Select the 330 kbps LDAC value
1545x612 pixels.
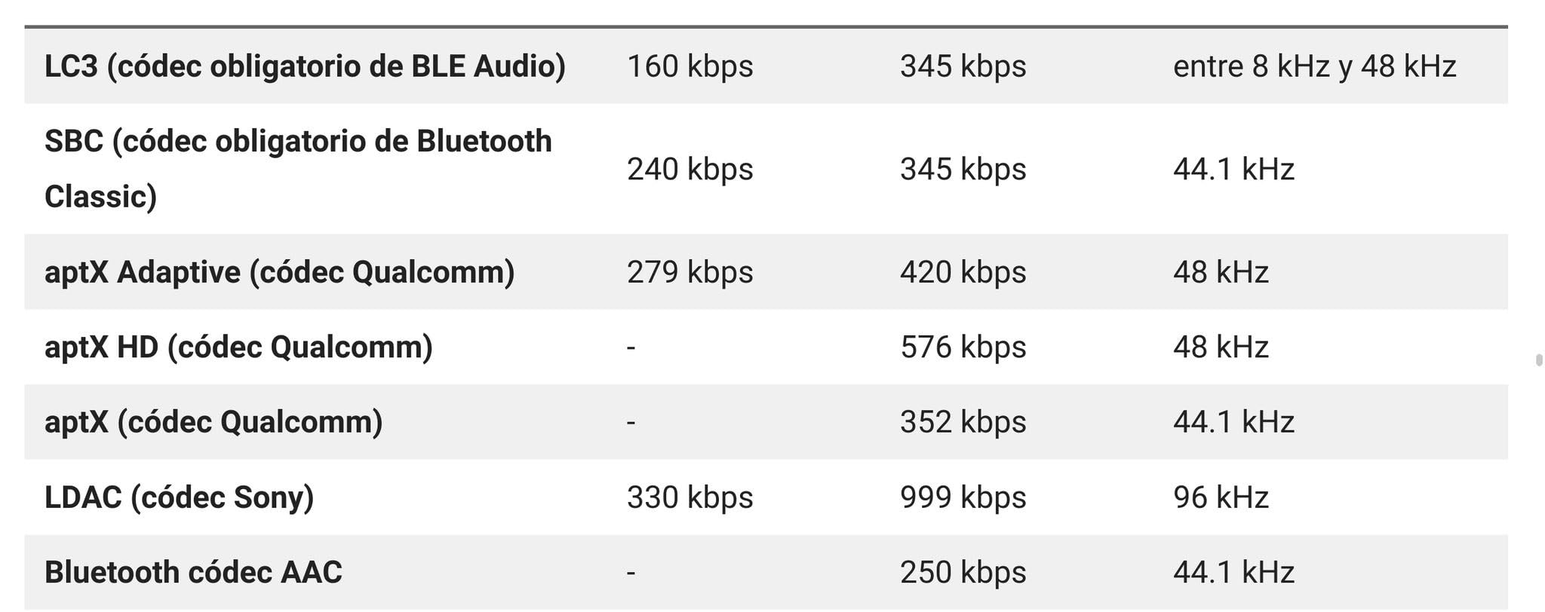[690, 497]
